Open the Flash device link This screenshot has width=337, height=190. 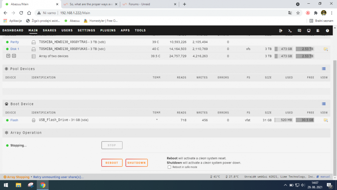tap(14, 120)
